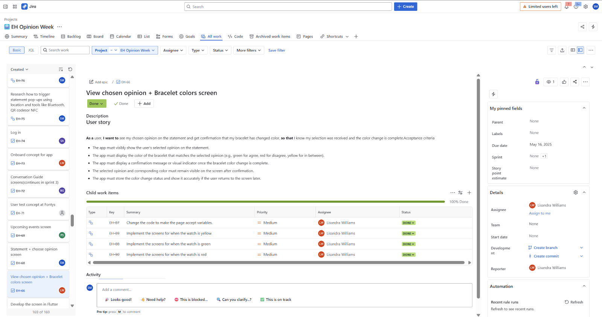The width and height of the screenshot is (602, 317).
Task: Click the refresh icon in work list
Action: point(70,69)
